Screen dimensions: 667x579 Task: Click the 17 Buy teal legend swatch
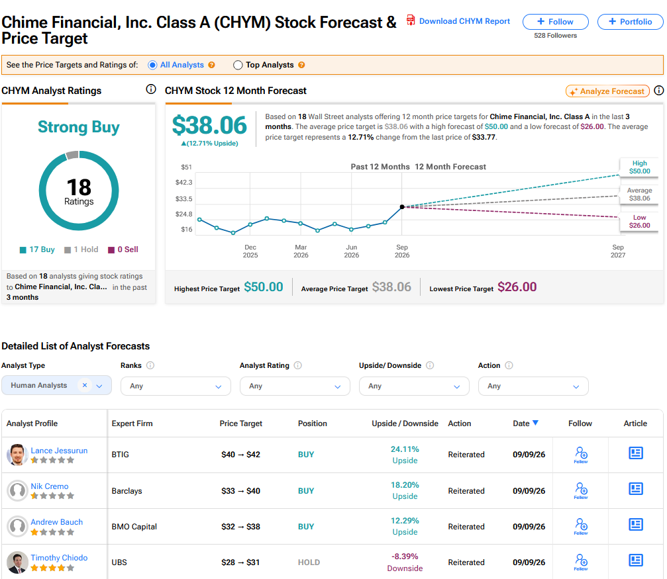coord(23,250)
